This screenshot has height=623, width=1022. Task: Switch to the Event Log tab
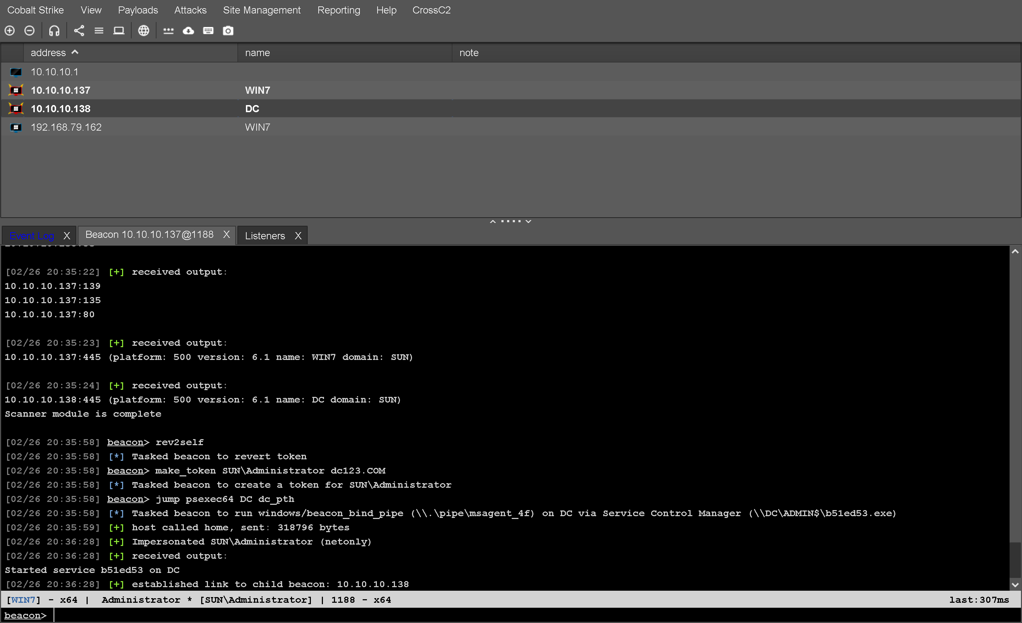click(x=32, y=236)
